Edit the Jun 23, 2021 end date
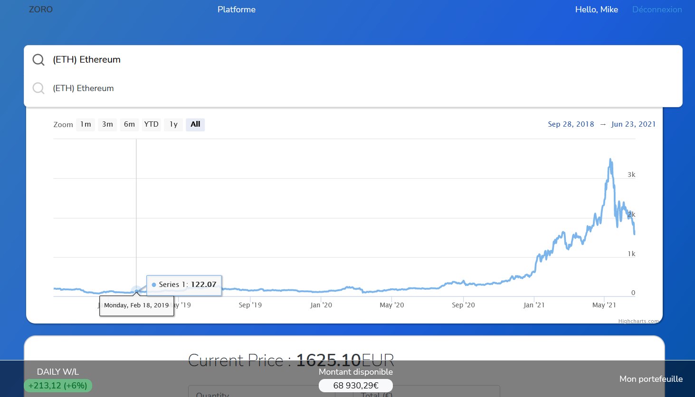This screenshot has height=397, width=695. [x=633, y=124]
